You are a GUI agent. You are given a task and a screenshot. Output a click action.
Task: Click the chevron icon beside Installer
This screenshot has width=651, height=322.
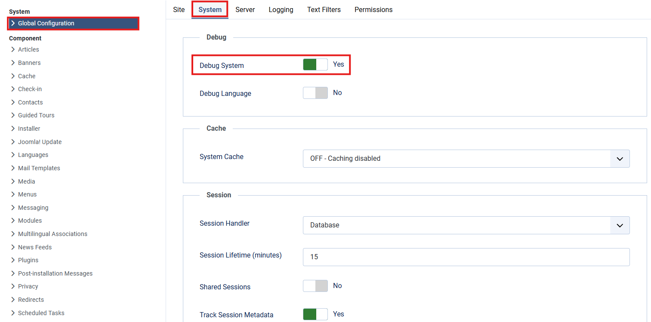click(x=13, y=129)
